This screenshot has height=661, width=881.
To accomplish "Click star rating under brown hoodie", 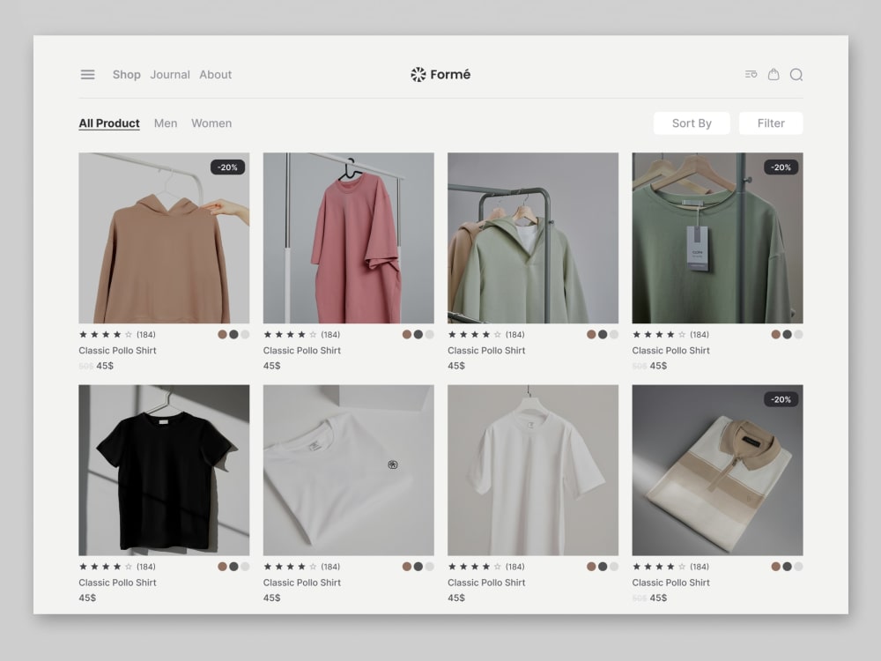I will coord(106,334).
